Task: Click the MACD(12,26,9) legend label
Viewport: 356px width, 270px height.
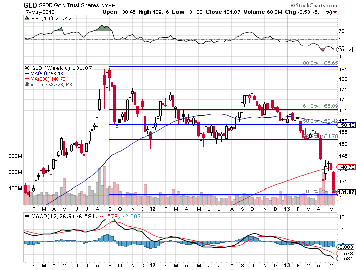Action: click(53, 216)
